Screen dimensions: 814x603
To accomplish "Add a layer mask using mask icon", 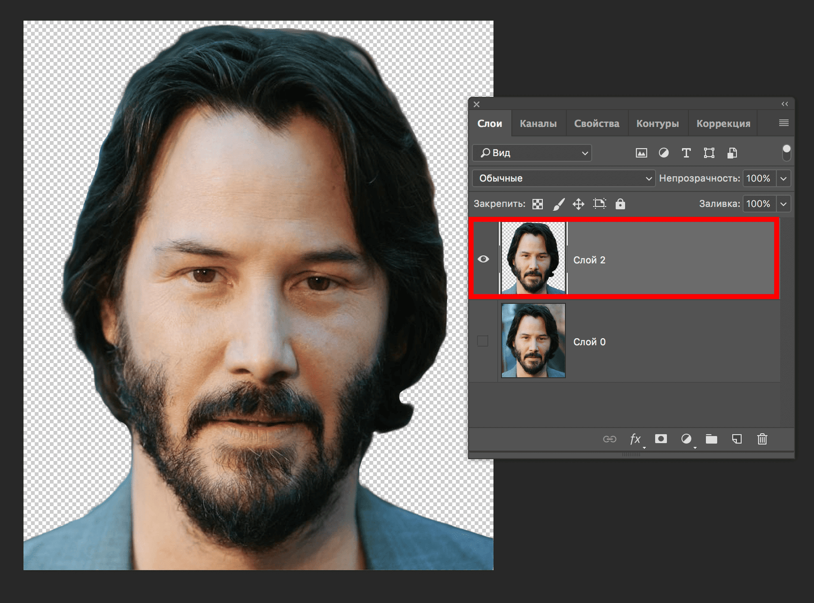I will pyautogui.click(x=661, y=439).
